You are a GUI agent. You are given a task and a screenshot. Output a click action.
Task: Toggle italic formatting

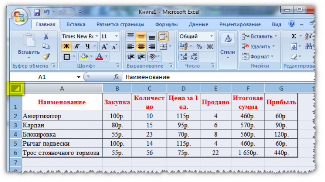(77, 47)
